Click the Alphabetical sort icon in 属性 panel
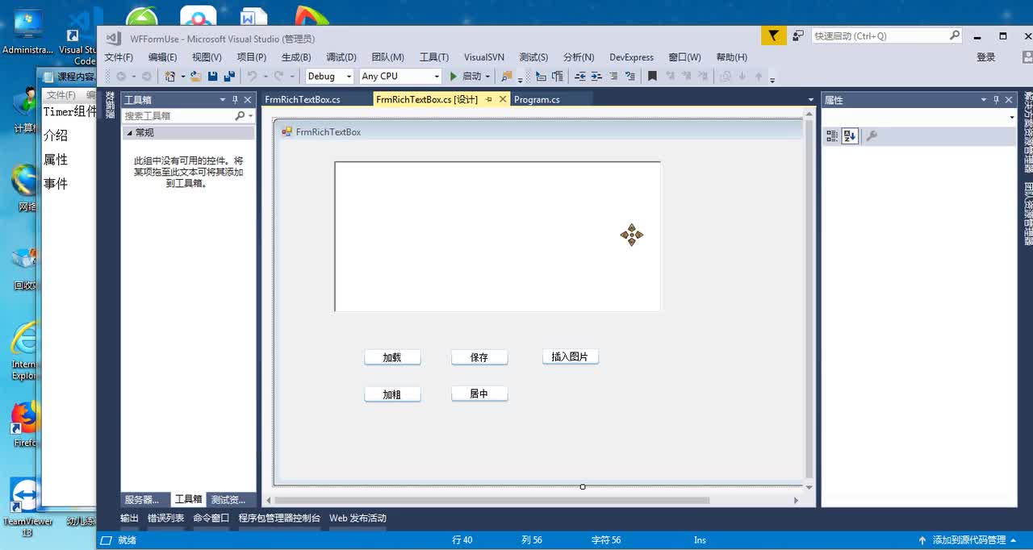This screenshot has height=550, width=1033. 849,136
